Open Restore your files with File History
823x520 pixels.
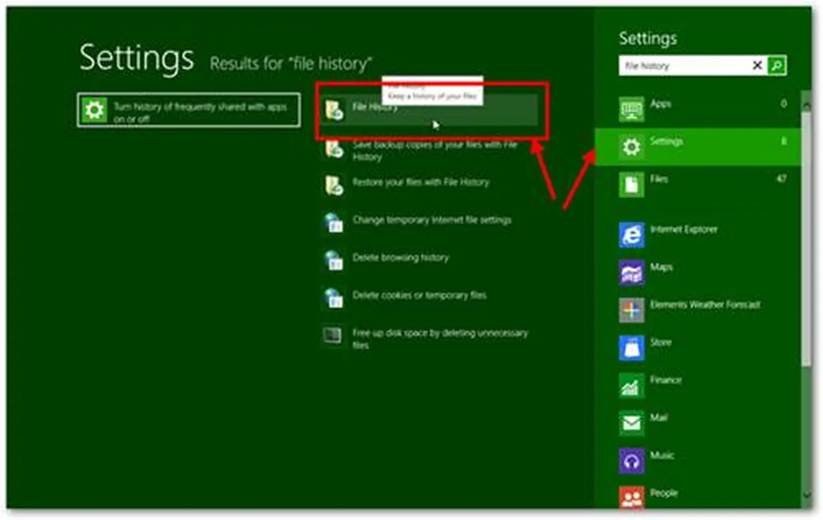point(429,185)
